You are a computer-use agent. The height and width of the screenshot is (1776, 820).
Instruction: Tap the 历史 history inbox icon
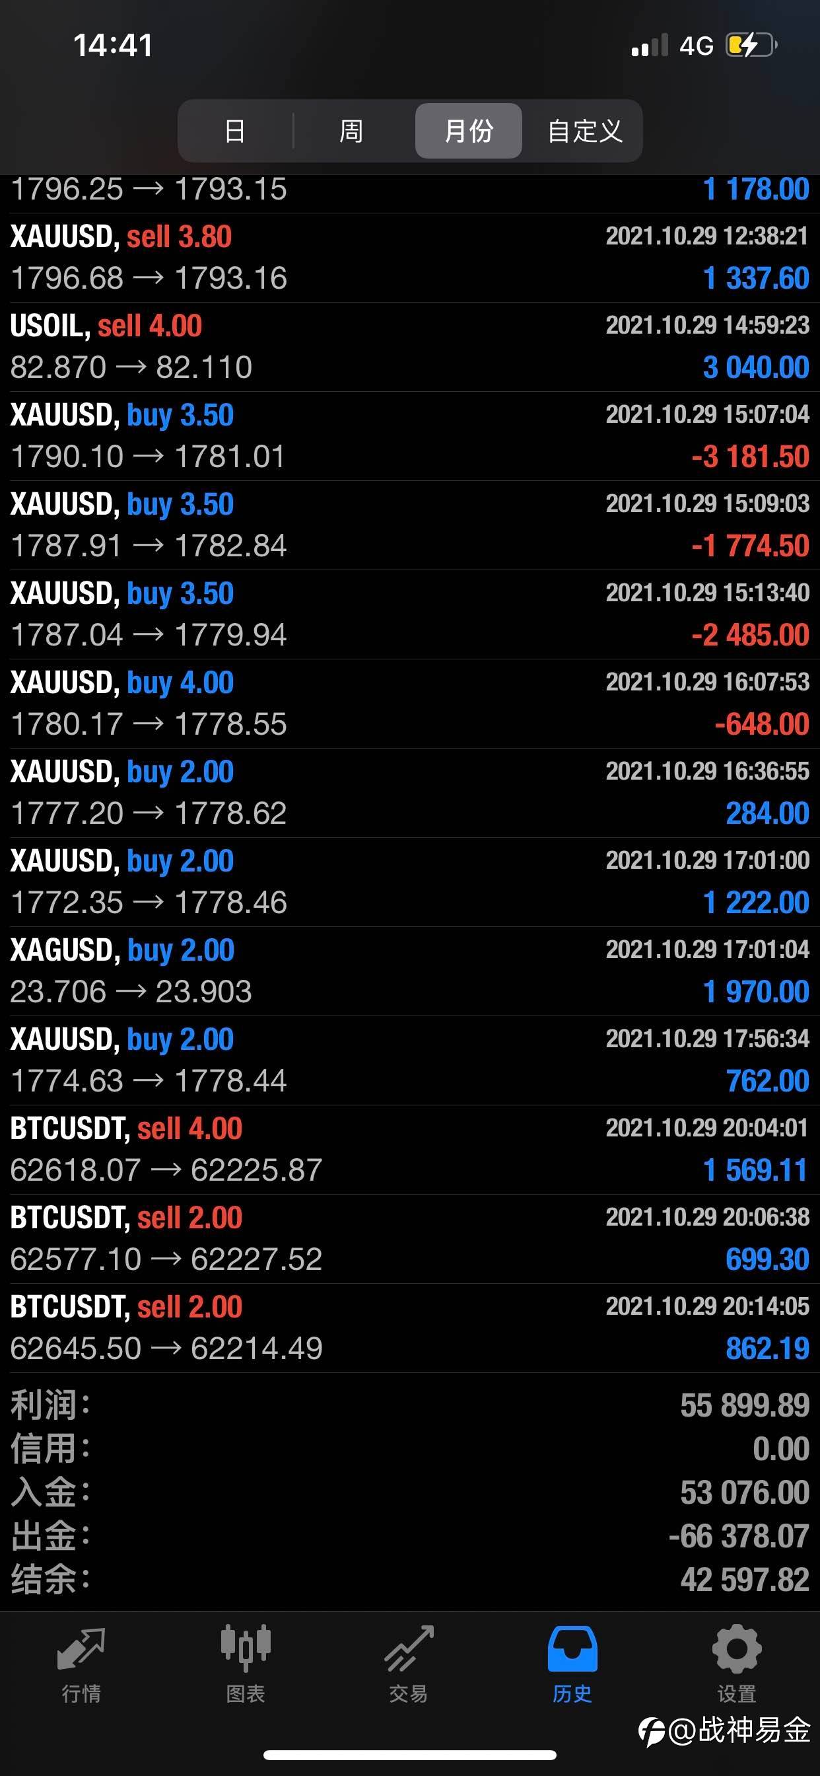click(x=572, y=1649)
